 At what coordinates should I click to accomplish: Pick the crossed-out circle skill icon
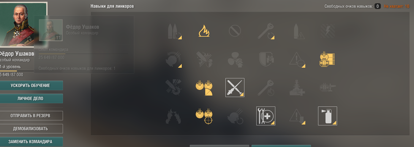click(235, 31)
